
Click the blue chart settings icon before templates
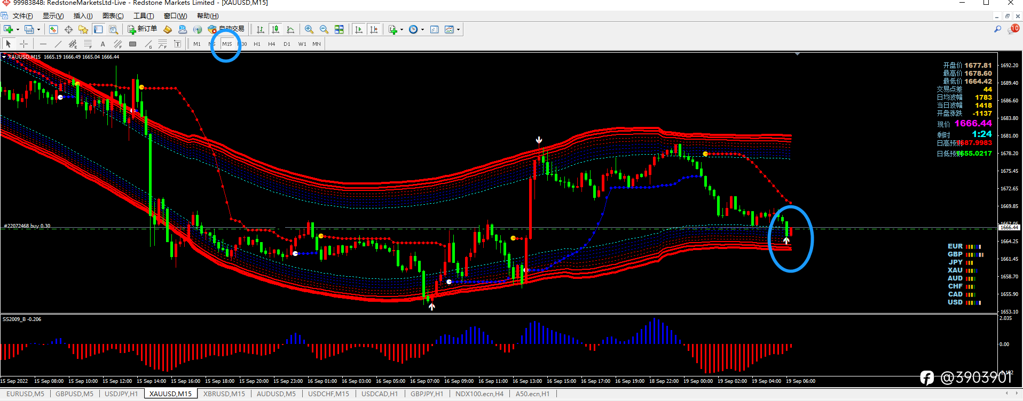point(435,29)
